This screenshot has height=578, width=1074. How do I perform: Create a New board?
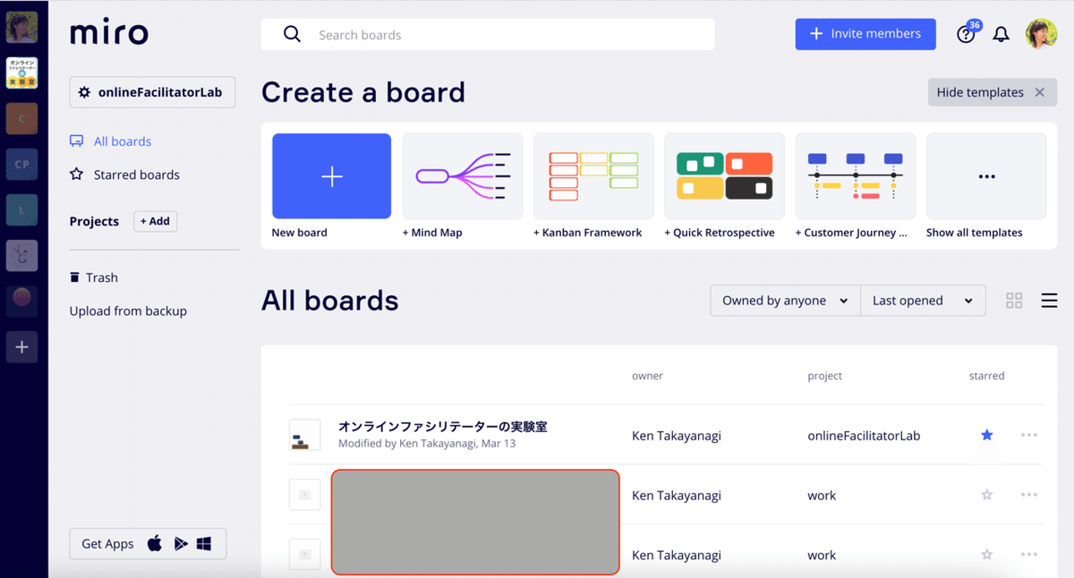coord(331,176)
